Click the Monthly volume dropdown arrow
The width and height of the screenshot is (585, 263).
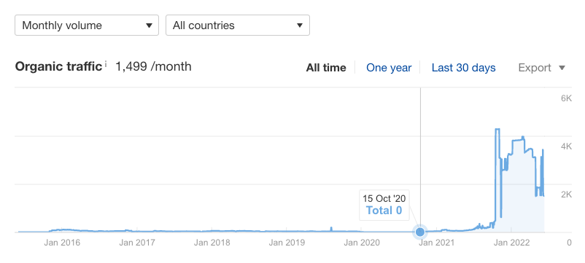[149, 25]
